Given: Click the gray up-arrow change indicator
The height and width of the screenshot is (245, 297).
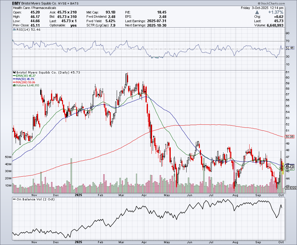Looking at the screenshot, I should point(257,13).
